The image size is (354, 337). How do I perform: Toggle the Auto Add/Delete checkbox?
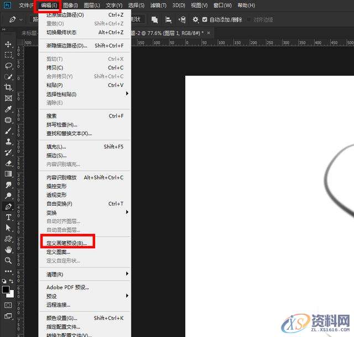point(205,20)
